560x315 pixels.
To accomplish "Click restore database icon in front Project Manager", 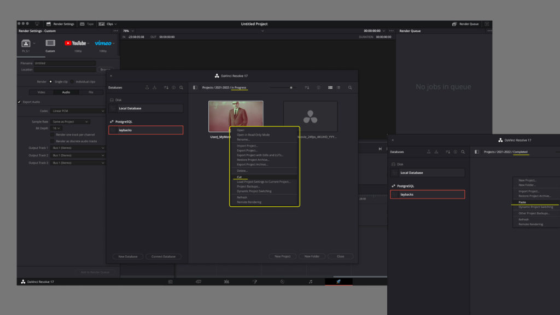I will click(155, 87).
